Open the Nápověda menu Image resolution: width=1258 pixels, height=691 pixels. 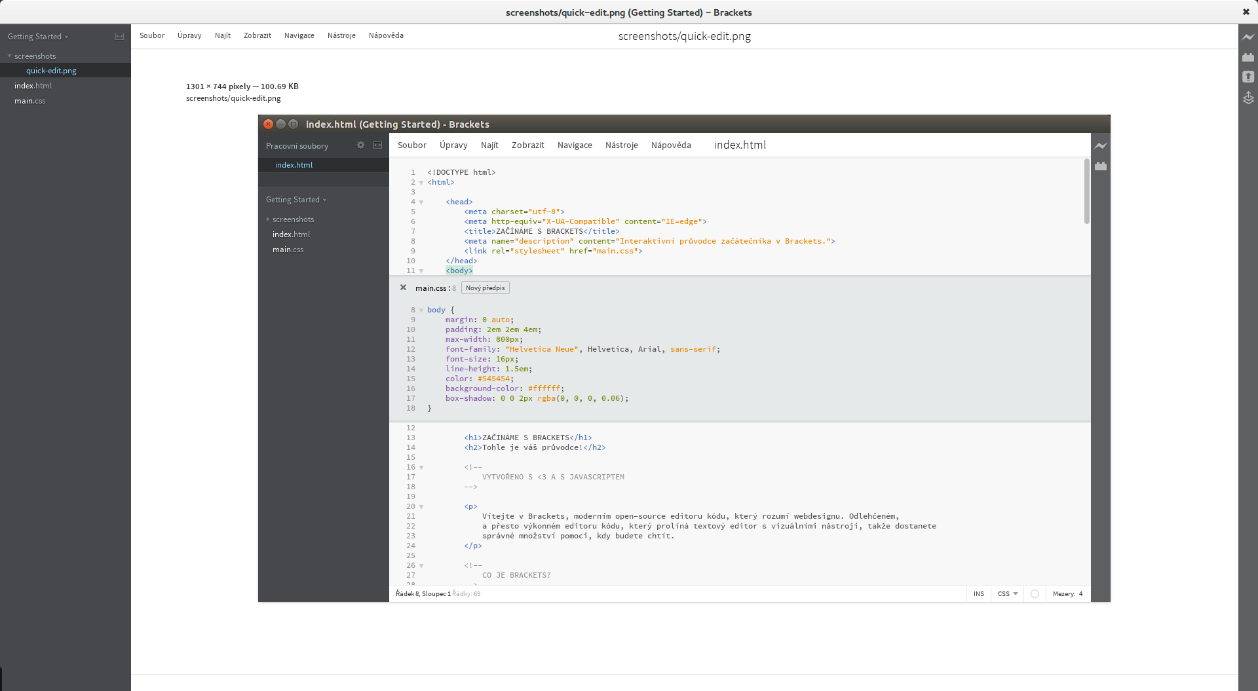386,35
